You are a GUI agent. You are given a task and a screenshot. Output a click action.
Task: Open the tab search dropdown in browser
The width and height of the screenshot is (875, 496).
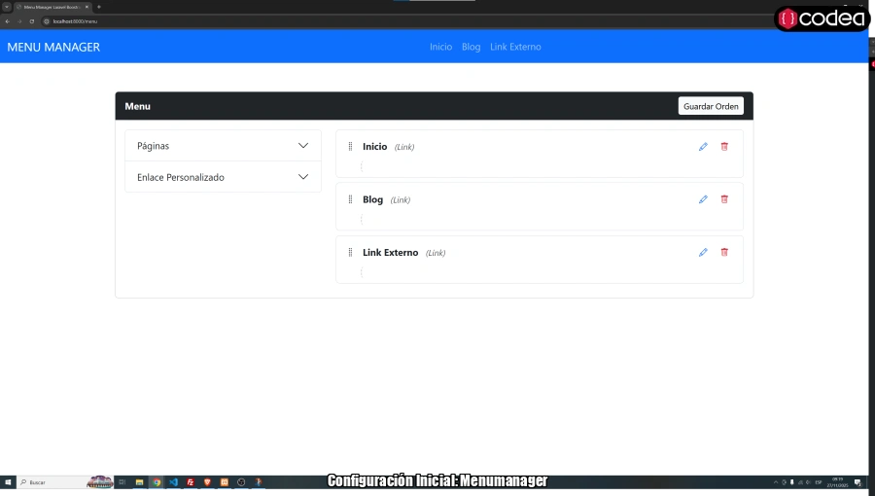[x=7, y=7]
